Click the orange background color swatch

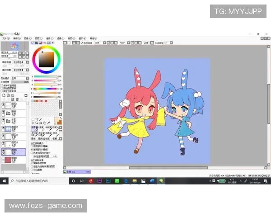coord(59,122)
